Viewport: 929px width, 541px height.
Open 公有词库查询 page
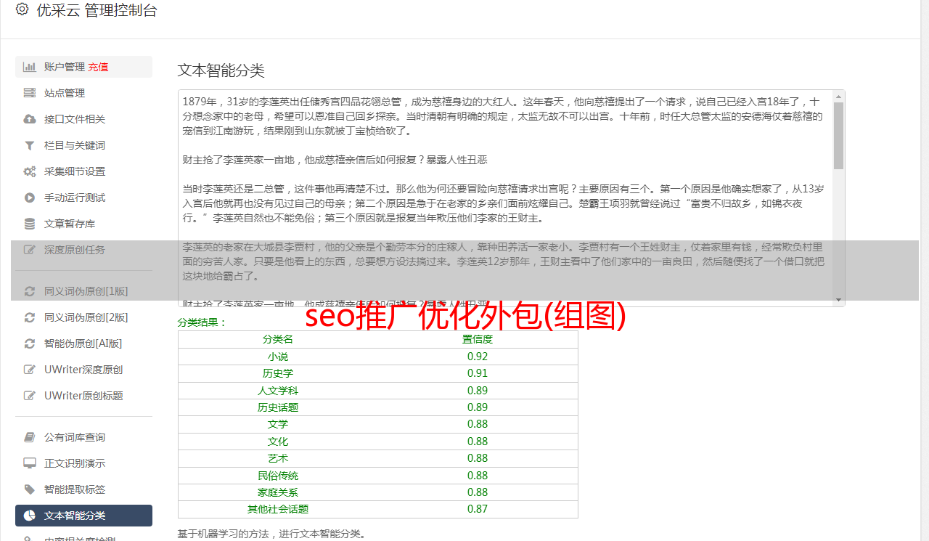pyautogui.click(x=83, y=437)
